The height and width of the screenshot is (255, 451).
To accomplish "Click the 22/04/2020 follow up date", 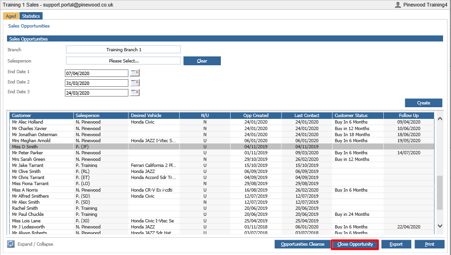I will pos(409,227).
